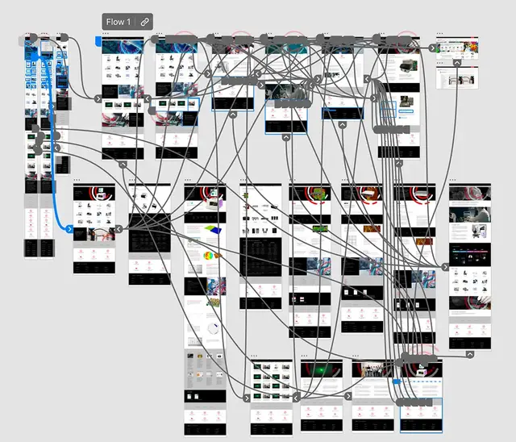Select artboard with connector parts and dark spec table
The width and height of the screenshot is (516, 442).
[x=260, y=247]
